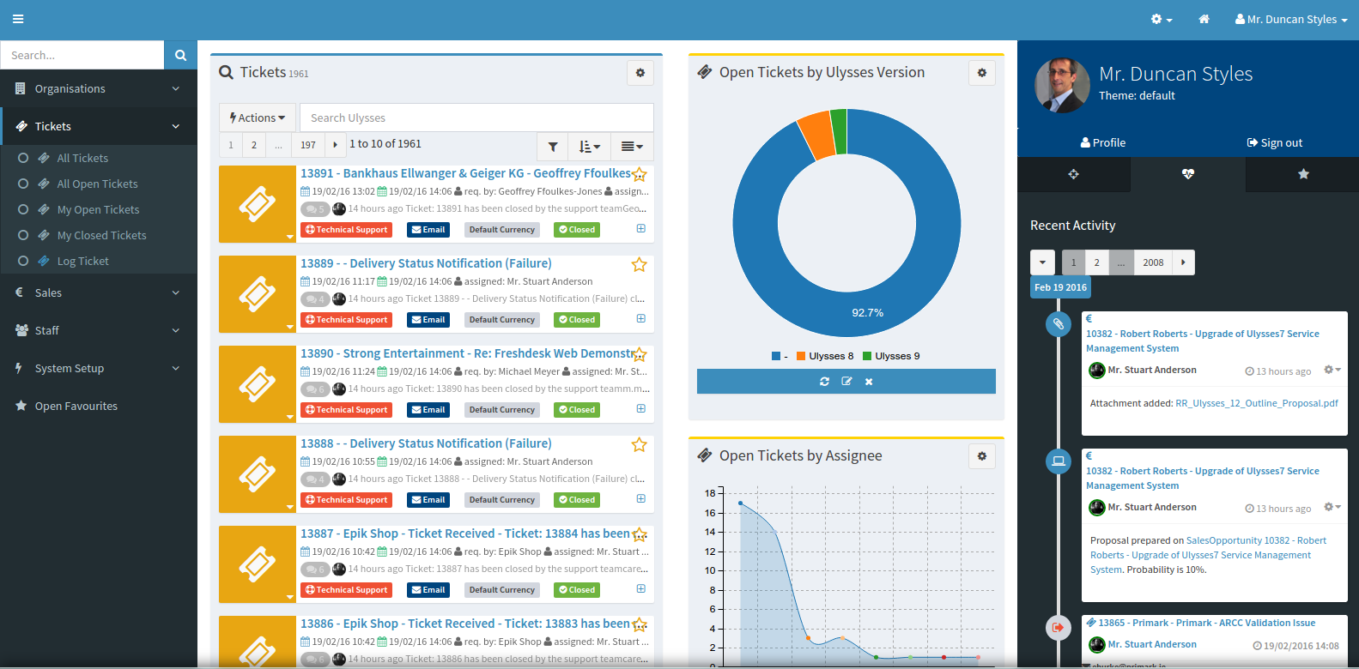
Task: Expand the System Setup menu
Action: point(99,368)
